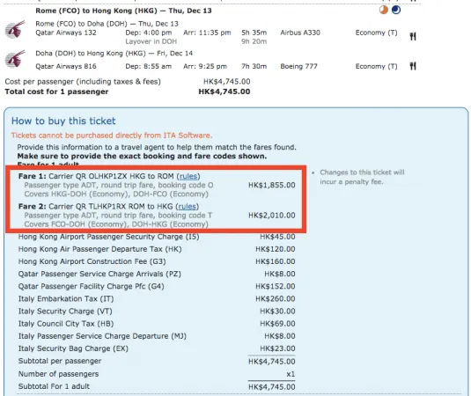Image resolution: width=471 pixels, height=396 pixels.
Task: Click 'Hong Kong Air Passenger Departure Tax (HK)'
Action: pyautogui.click(x=100, y=249)
